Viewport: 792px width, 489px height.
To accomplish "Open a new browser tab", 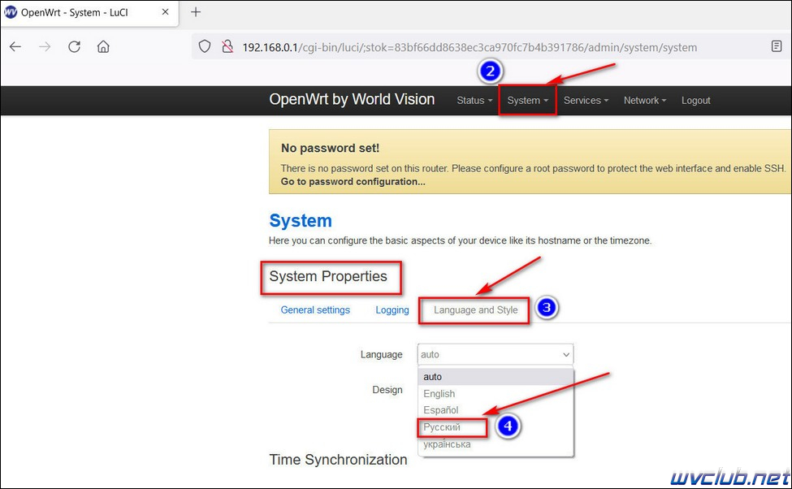I will pos(196,12).
